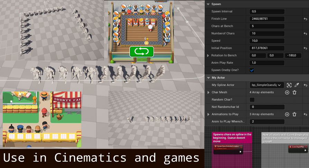Reset My Spline Actor to default
Image resolution: width=309 pixels, height=168 pixels.
(x=305, y=85)
